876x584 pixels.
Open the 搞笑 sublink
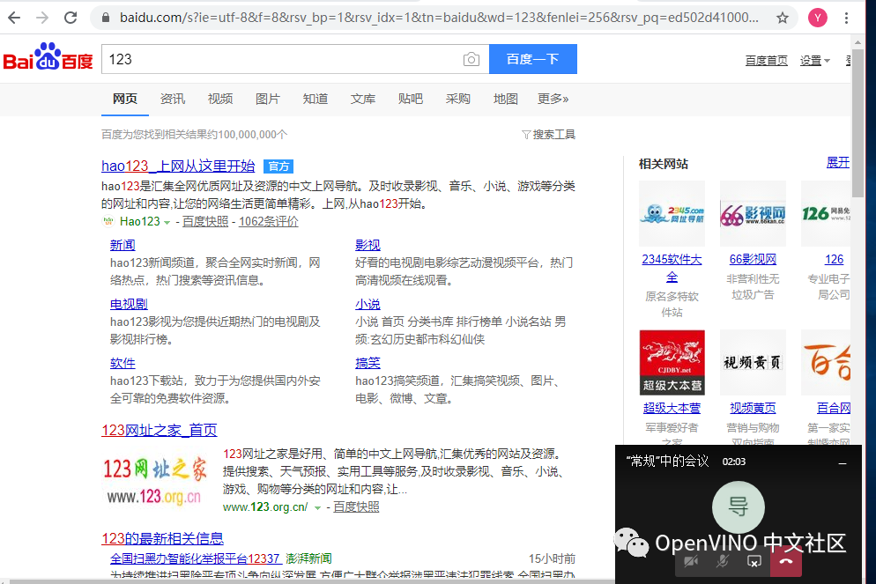pos(367,364)
